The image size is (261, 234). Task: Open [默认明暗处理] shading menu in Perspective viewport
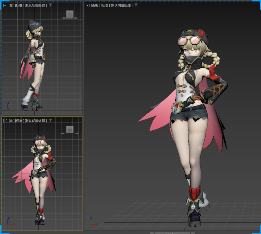(x=122, y=6)
